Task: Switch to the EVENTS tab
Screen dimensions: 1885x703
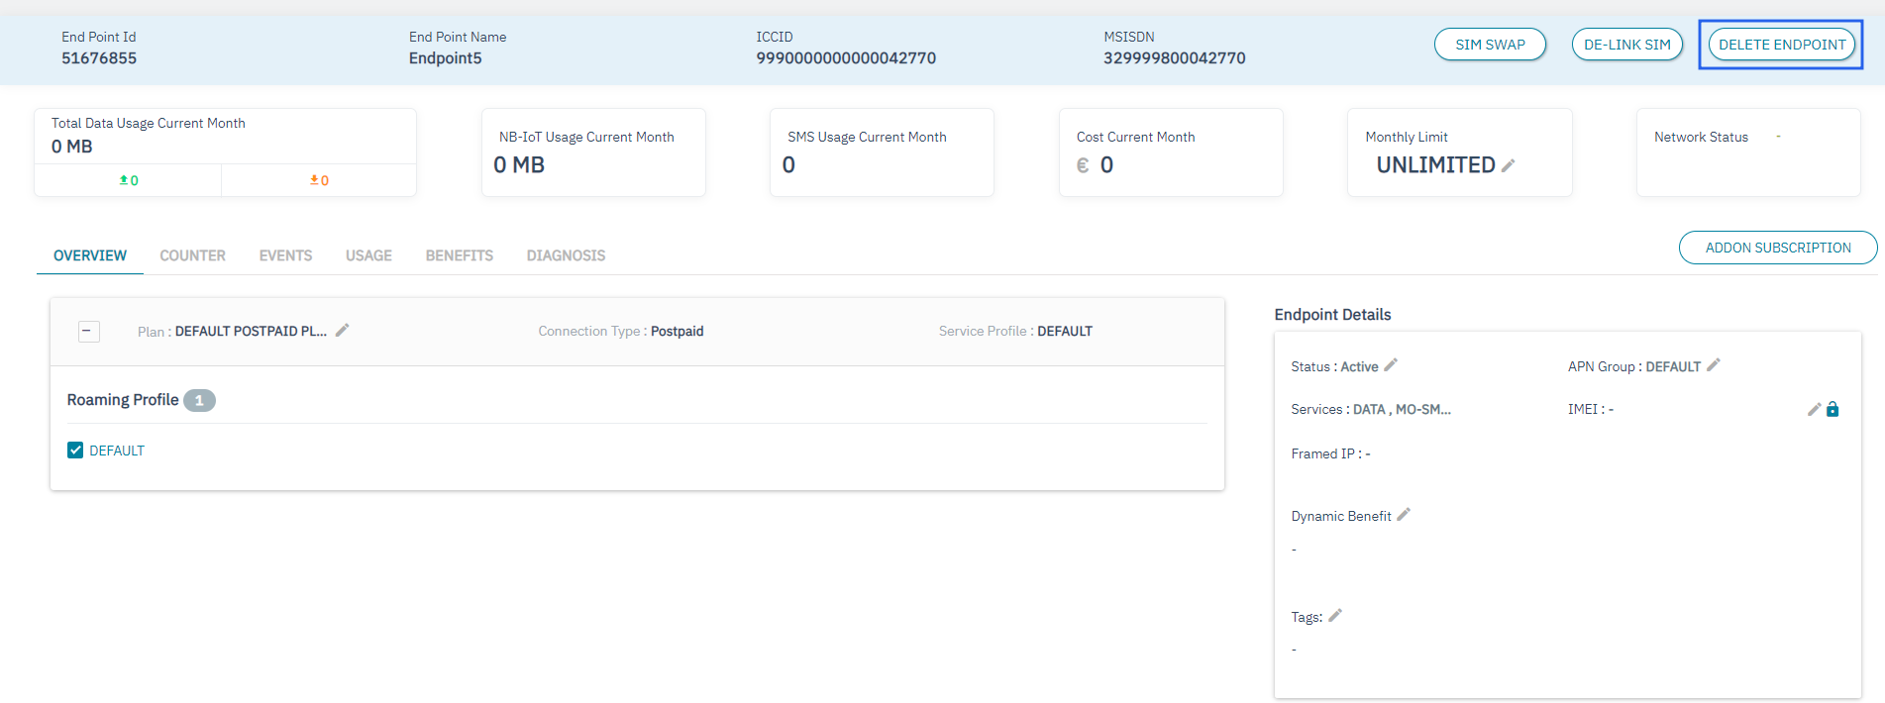Action: [x=285, y=255]
